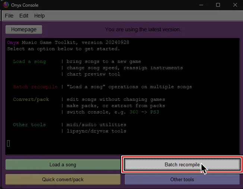Click the 'Convert/pack' console text
The width and height of the screenshot is (243, 189).
coord(31,99)
